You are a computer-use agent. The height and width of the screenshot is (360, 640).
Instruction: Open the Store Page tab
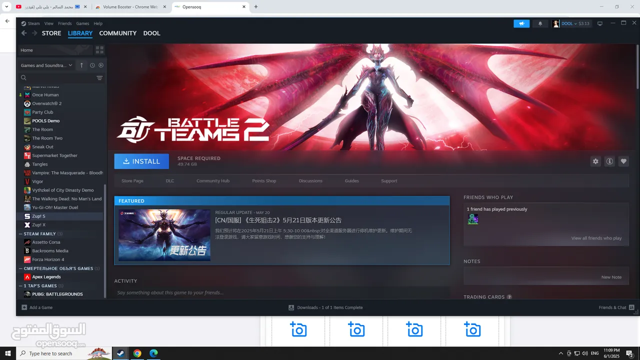point(132,181)
